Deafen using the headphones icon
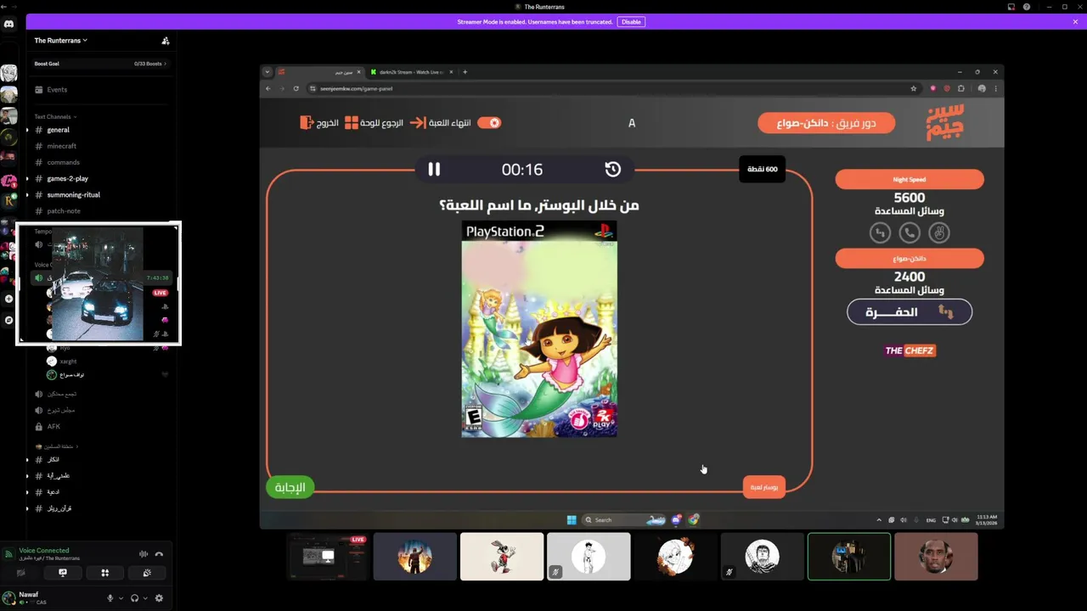Screen dimensions: 1087x611 point(134,598)
